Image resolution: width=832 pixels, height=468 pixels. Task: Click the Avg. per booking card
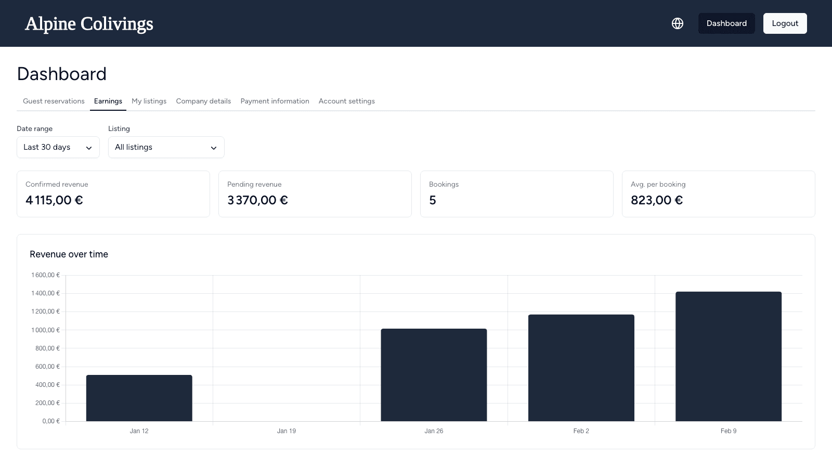point(719,193)
